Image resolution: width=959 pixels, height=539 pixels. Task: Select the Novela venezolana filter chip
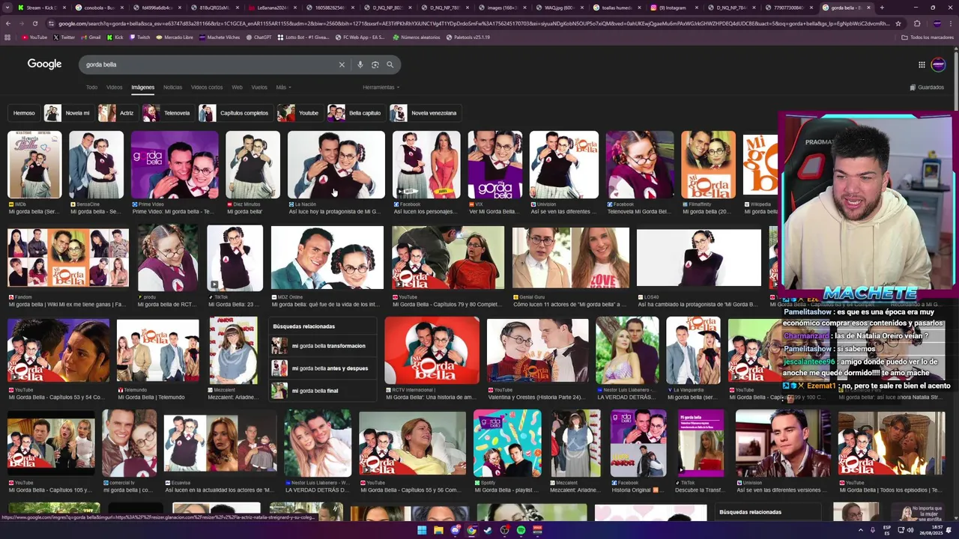tap(425, 113)
